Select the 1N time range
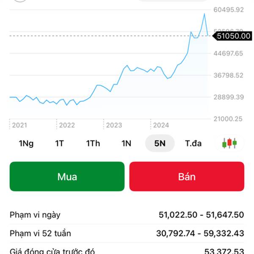Image resolution: width=254 pixels, height=254 pixels. click(126, 143)
